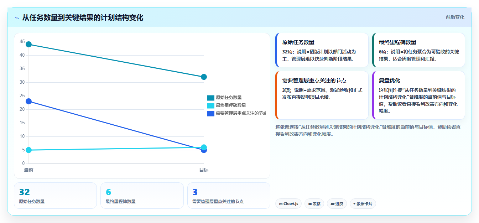Click the 25 y-axis tick label

tap(22, 96)
